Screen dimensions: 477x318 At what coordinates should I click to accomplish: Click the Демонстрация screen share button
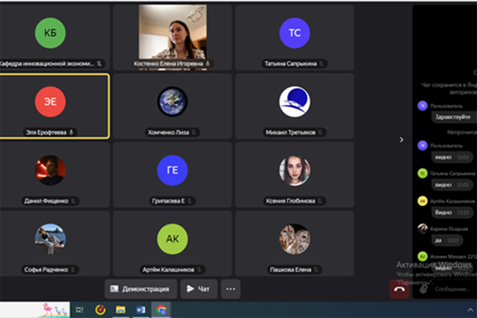tap(141, 289)
